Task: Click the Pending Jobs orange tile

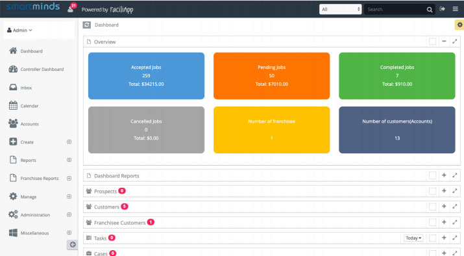Action: click(272, 76)
